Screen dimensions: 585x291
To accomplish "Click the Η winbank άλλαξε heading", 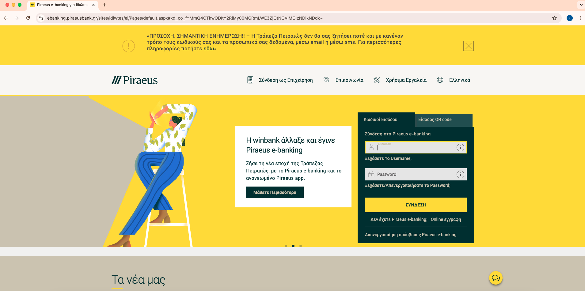I will [291, 145].
